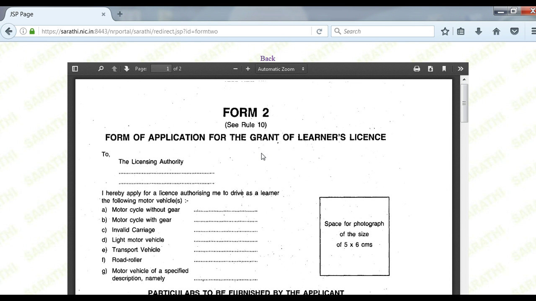Open the browser hamburger menu
The height and width of the screenshot is (301, 536).
(533, 31)
